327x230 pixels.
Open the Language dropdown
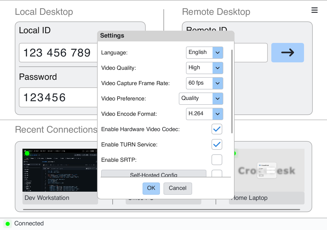point(205,53)
